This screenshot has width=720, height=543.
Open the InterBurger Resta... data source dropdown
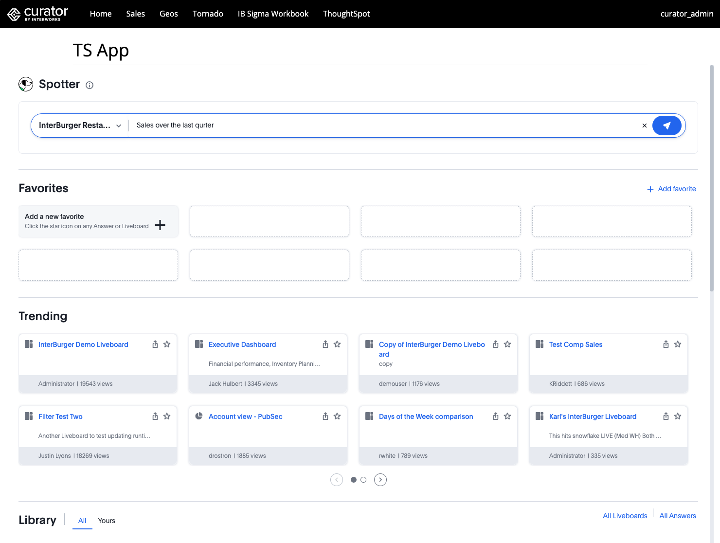click(80, 126)
